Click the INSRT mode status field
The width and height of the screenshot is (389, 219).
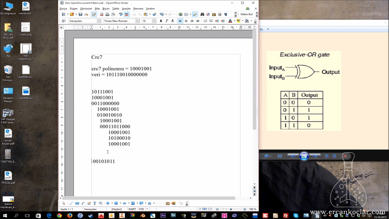point(132,209)
